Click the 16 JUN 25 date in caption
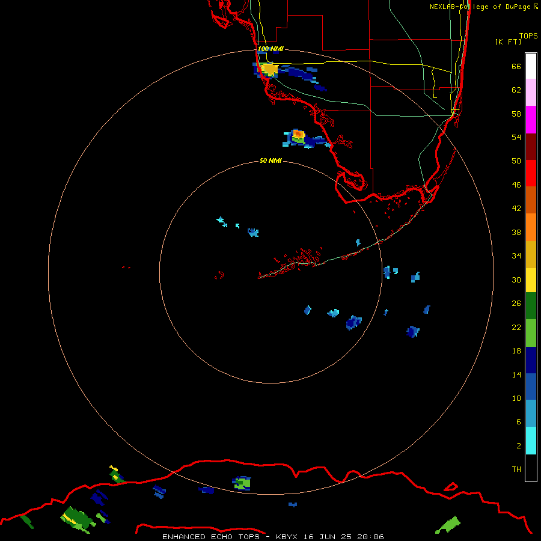Screen dimensions: 541x541 pos(328,537)
